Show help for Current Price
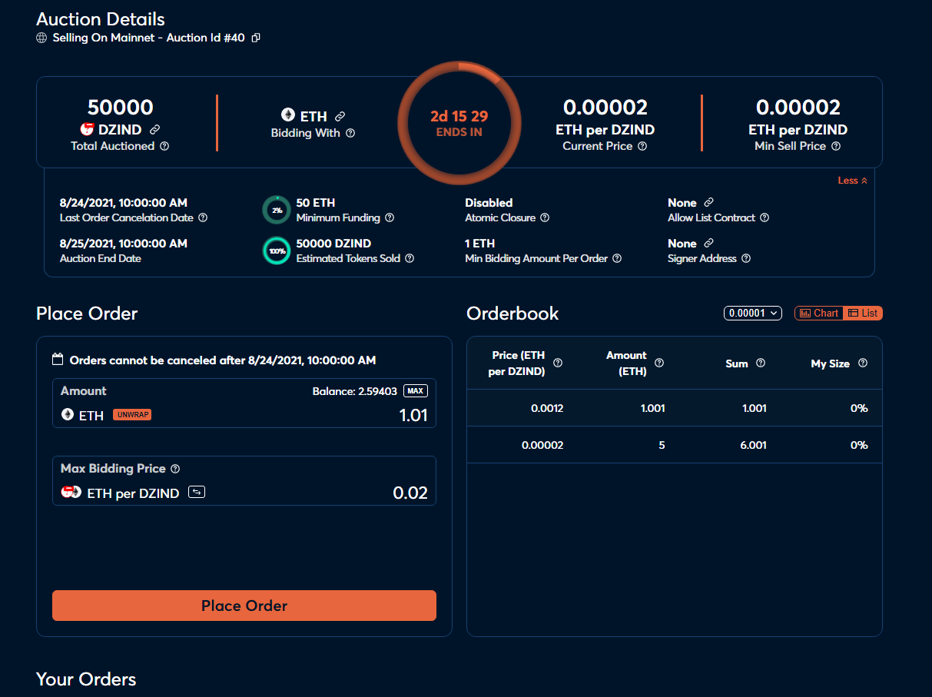 [642, 146]
